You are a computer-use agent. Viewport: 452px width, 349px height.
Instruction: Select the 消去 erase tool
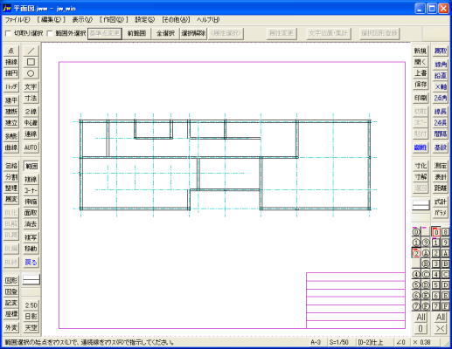point(31,224)
